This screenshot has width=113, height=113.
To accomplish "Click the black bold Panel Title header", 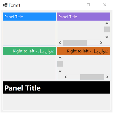I will tap(57, 87).
